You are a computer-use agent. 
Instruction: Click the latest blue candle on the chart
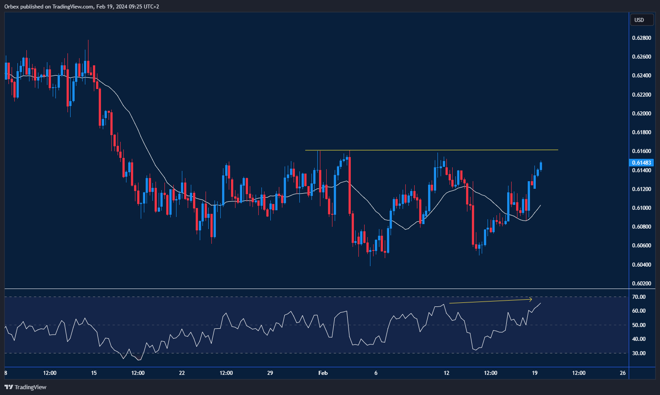click(541, 166)
